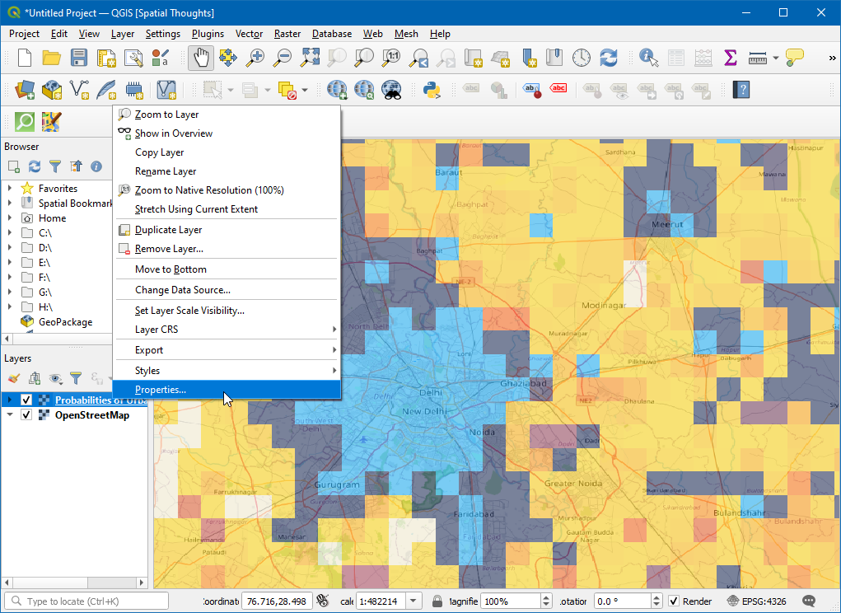
Task: Click the Refresh map icon
Action: [x=609, y=58]
